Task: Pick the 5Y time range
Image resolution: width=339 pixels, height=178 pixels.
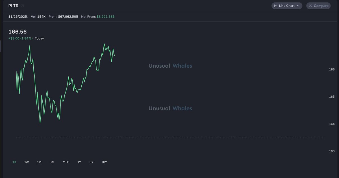Action: pyautogui.click(x=91, y=162)
